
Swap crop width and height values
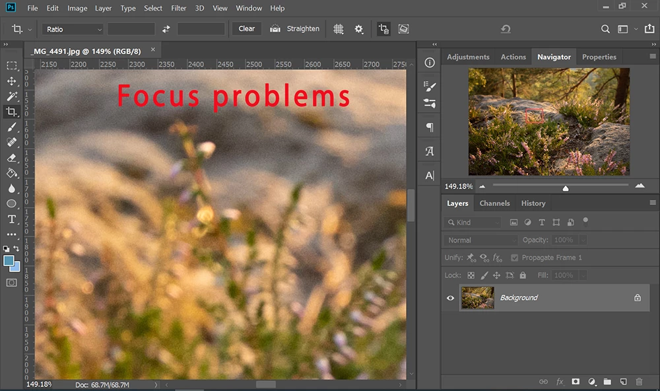pyautogui.click(x=166, y=29)
